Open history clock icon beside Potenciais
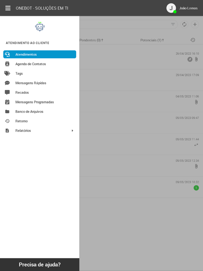This screenshot has height=271, width=203. pyautogui.click(x=193, y=40)
